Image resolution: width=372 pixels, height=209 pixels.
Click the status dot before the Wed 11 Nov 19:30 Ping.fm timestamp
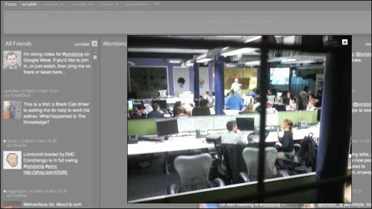click(x=5, y=141)
